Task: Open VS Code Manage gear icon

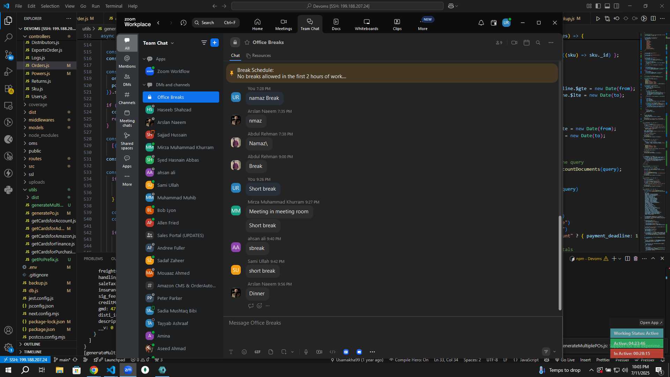Action: (x=8, y=347)
